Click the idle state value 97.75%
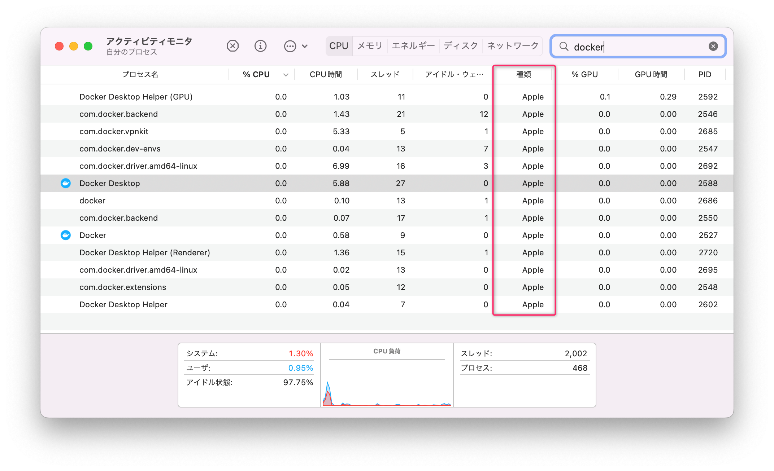Screen dimensions: 774x471 [x=298, y=382]
